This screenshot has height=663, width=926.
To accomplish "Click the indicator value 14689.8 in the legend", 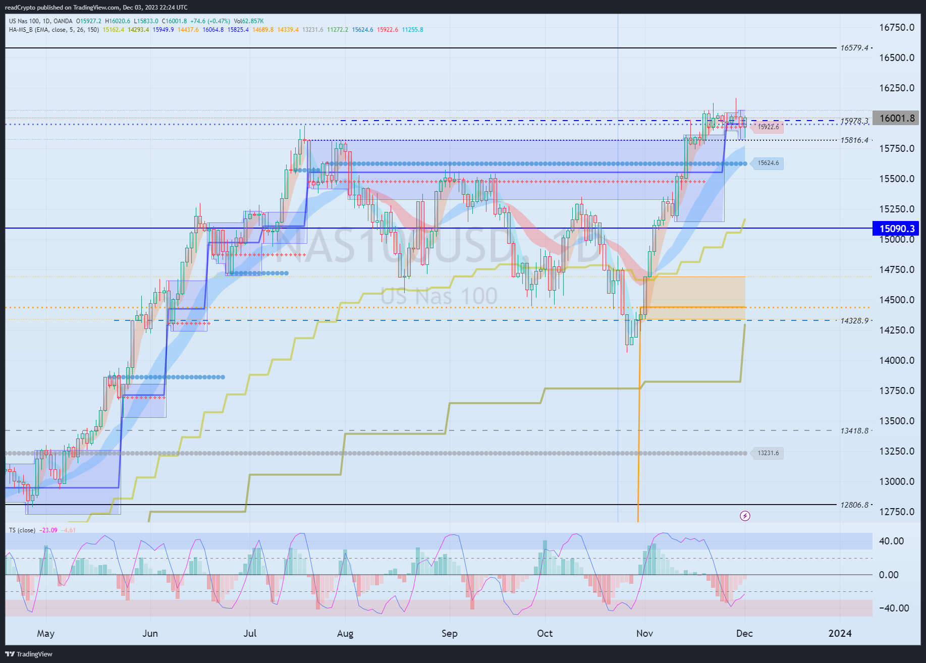I will [263, 30].
